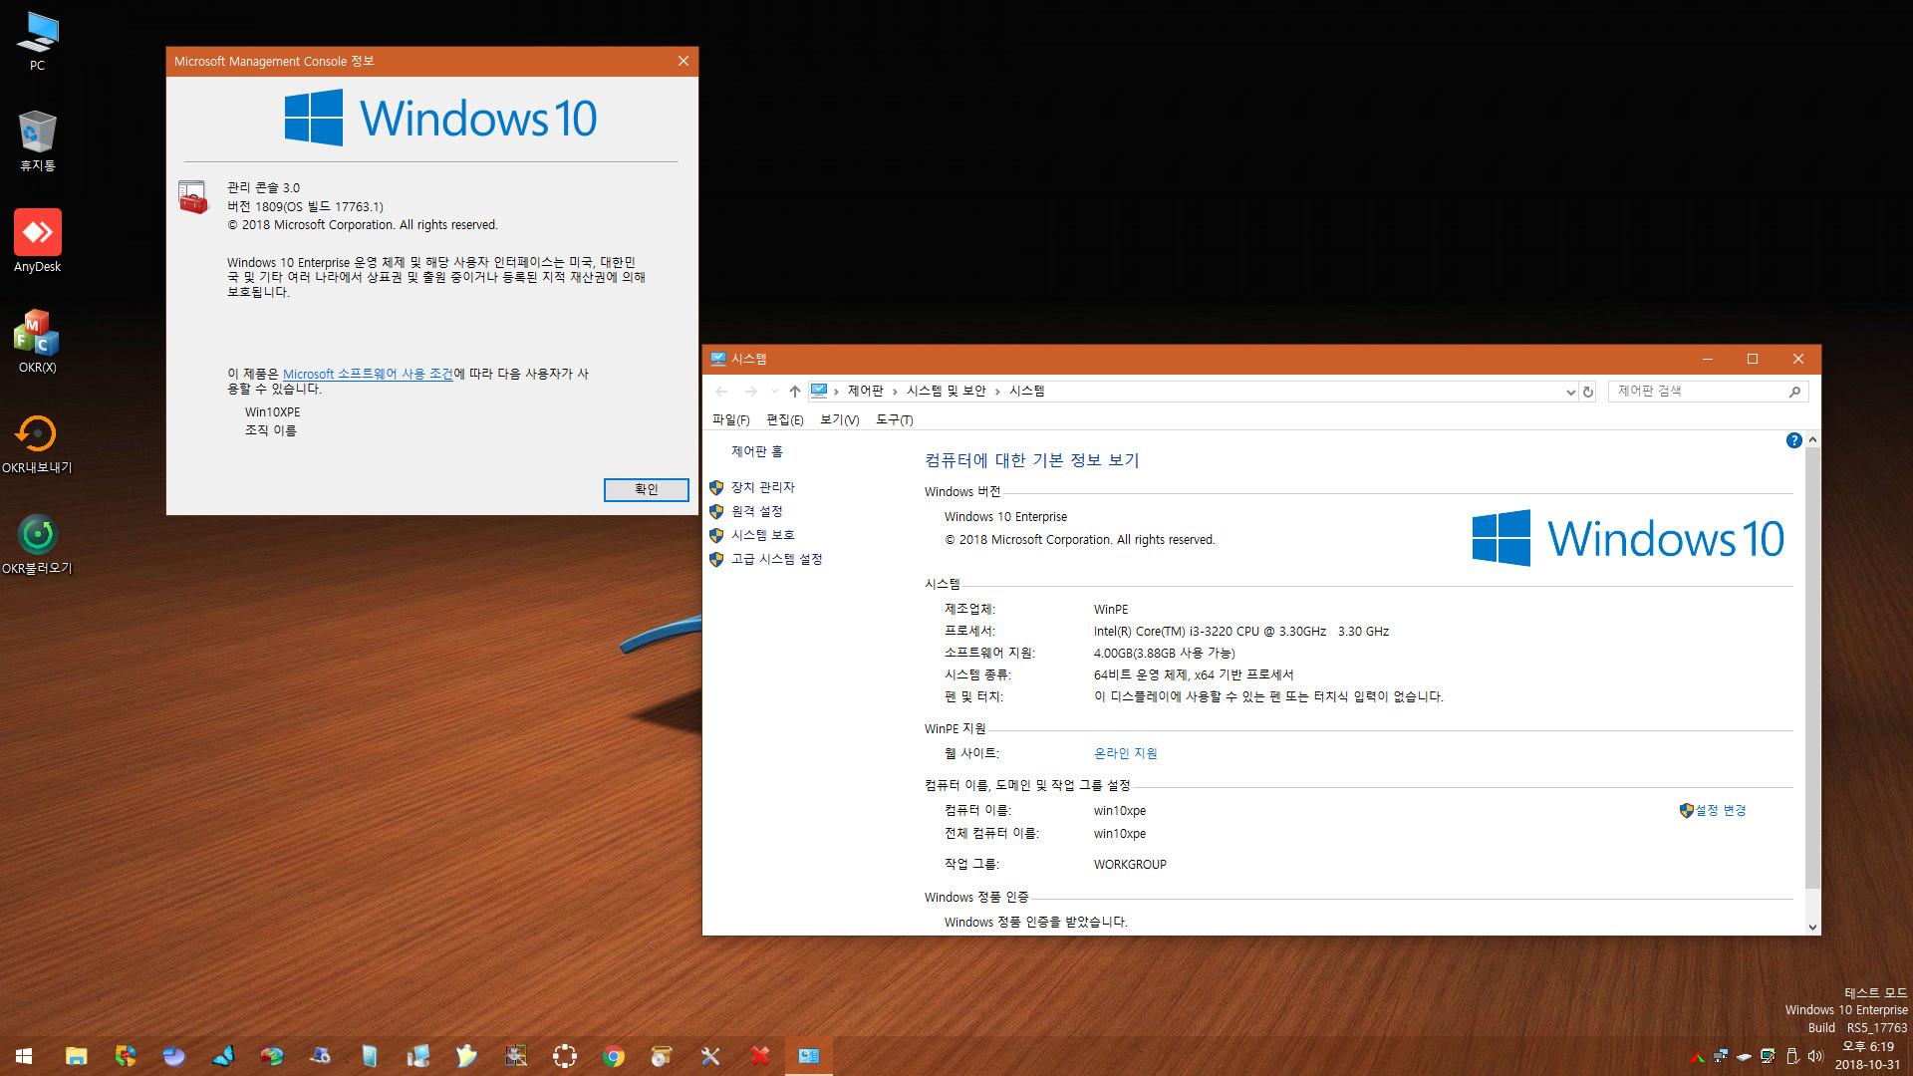The width and height of the screenshot is (1913, 1076).
Task: Expand the chevron after 시스템 및 보안 breadcrumb
Action: (997, 392)
